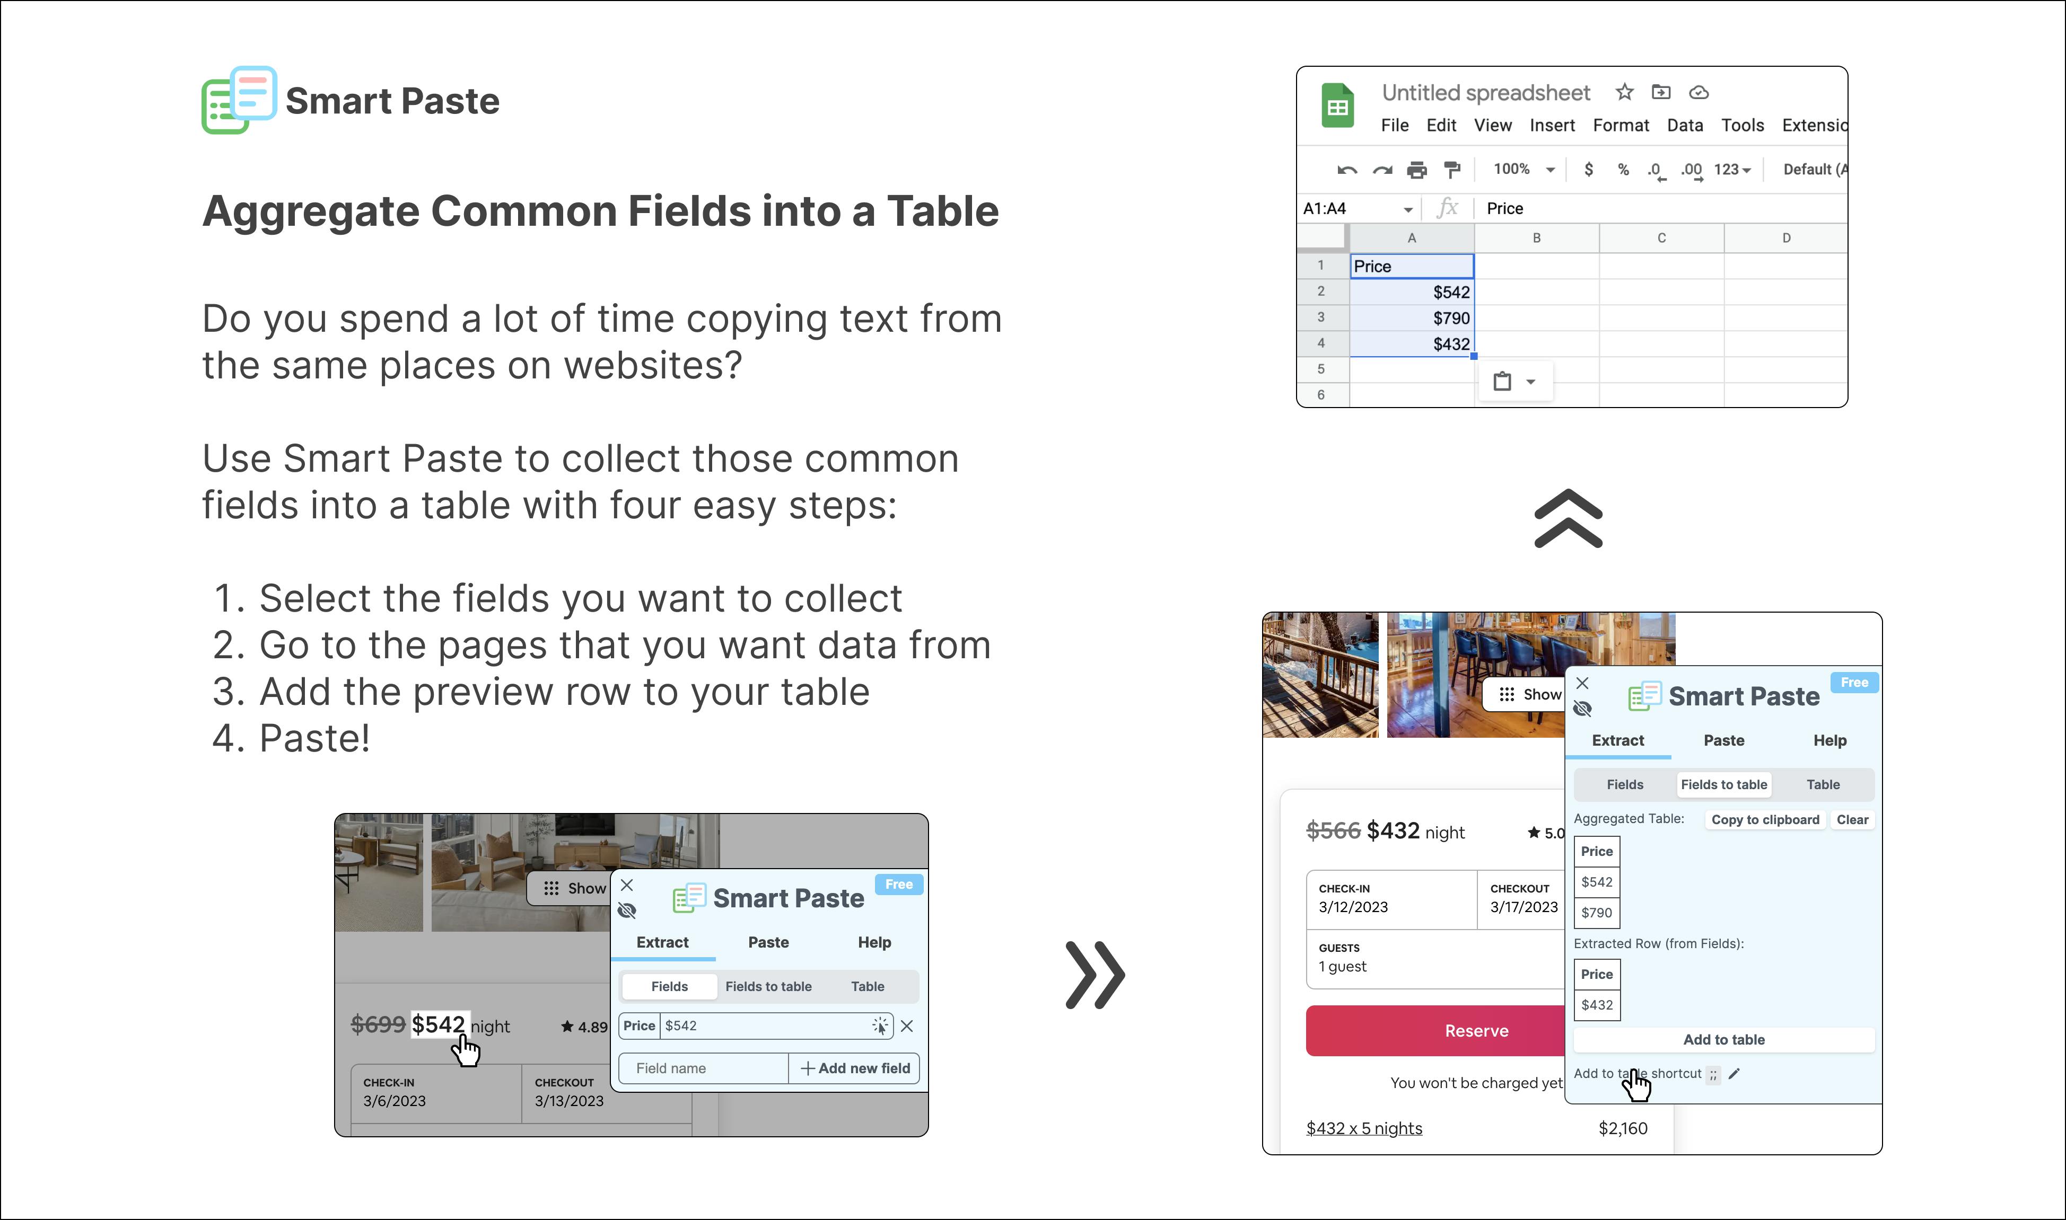The height and width of the screenshot is (1220, 2066).
Task: Open the Format menu
Action: (x=1621, y=126)
